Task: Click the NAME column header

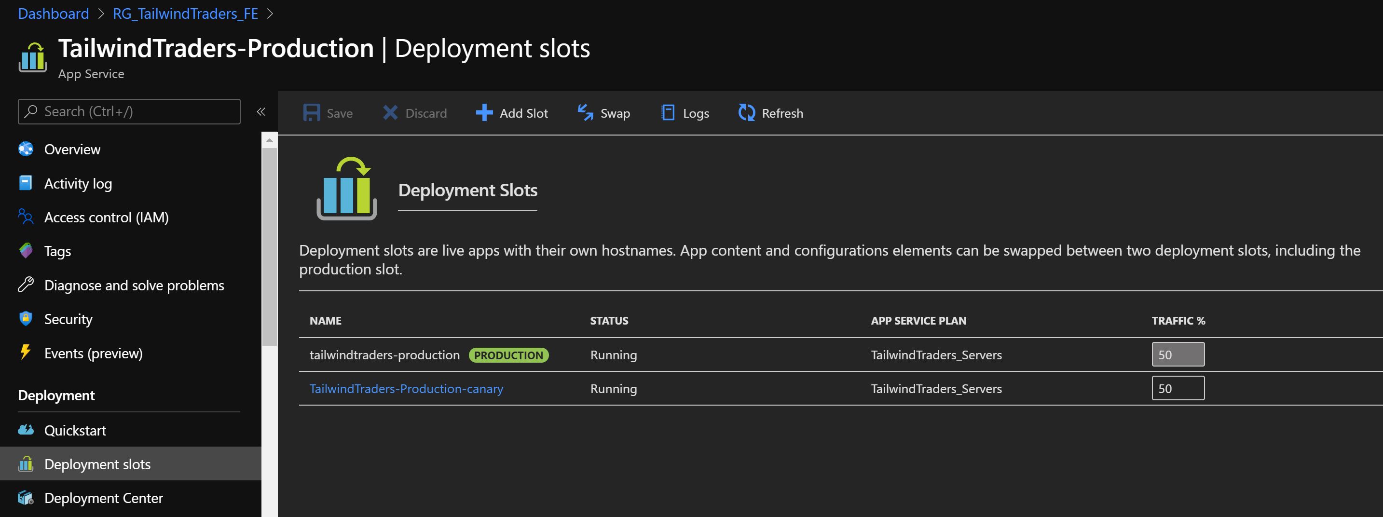Action: tap(325, 321)
